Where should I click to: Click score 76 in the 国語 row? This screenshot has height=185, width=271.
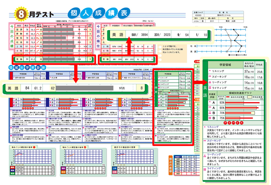27,30
